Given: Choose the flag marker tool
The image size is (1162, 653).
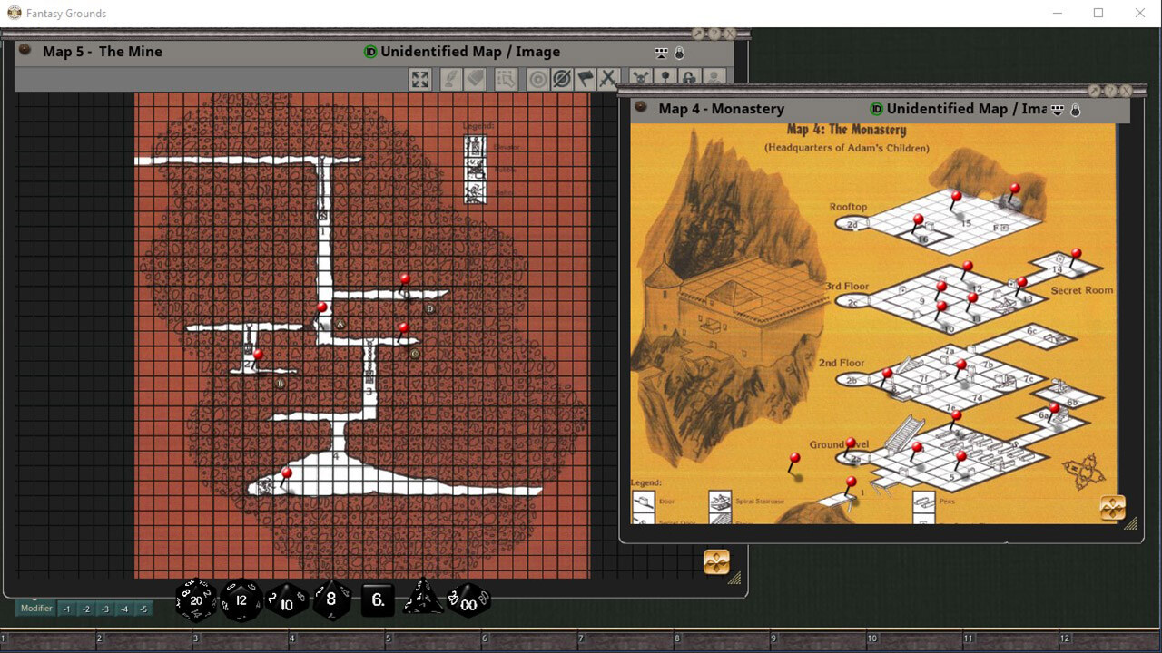Looking at the screenshot, I should click(x=586, y=80).
